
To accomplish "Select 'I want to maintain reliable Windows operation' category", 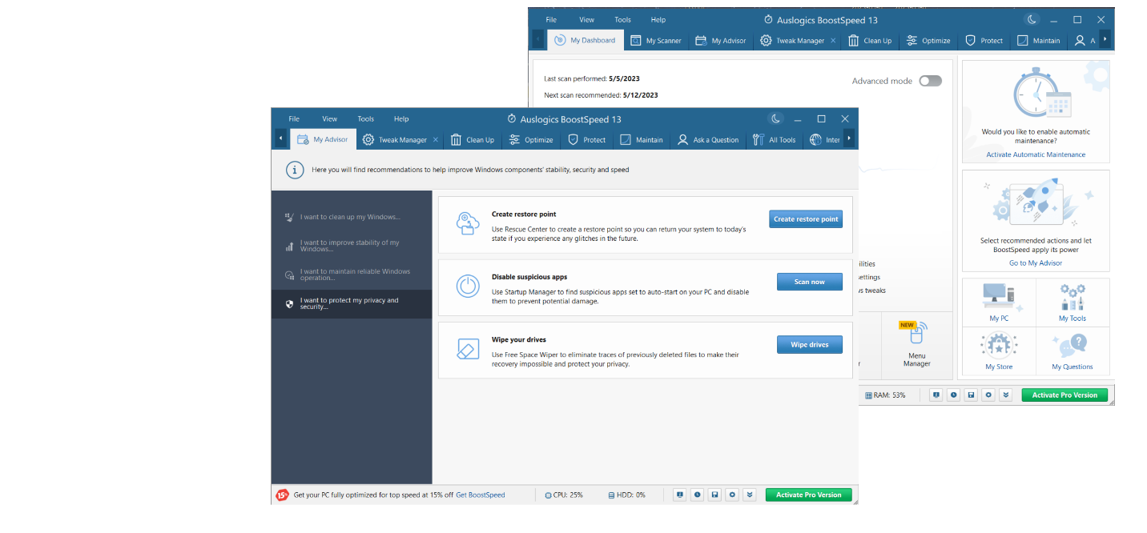I will tap(352, 275).
